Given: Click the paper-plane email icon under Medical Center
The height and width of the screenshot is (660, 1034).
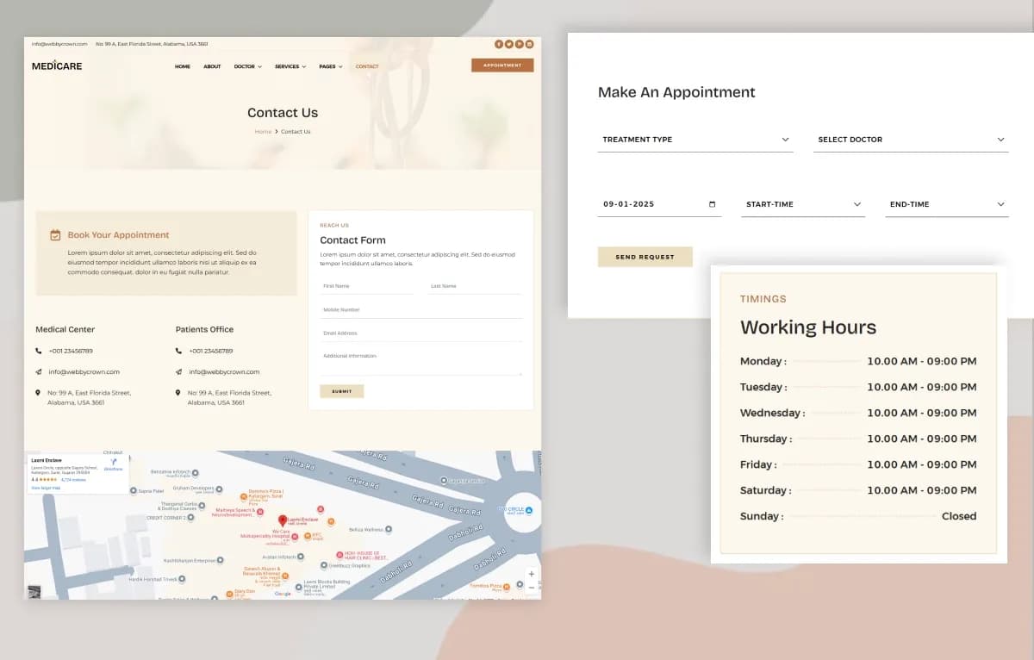Looking at the screenshot, I should coord(38,372).
